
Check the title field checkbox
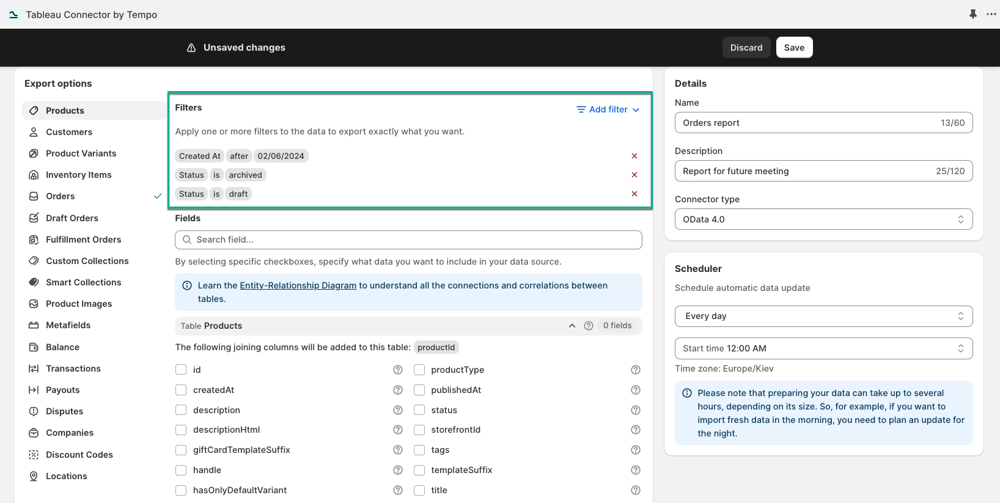click(x=419, y=490)
